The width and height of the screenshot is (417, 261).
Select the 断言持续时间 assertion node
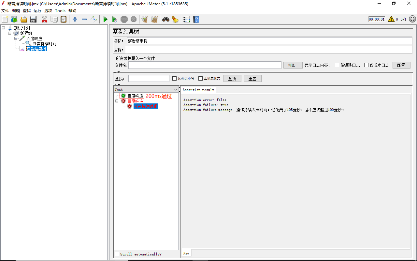coord(44,44)
